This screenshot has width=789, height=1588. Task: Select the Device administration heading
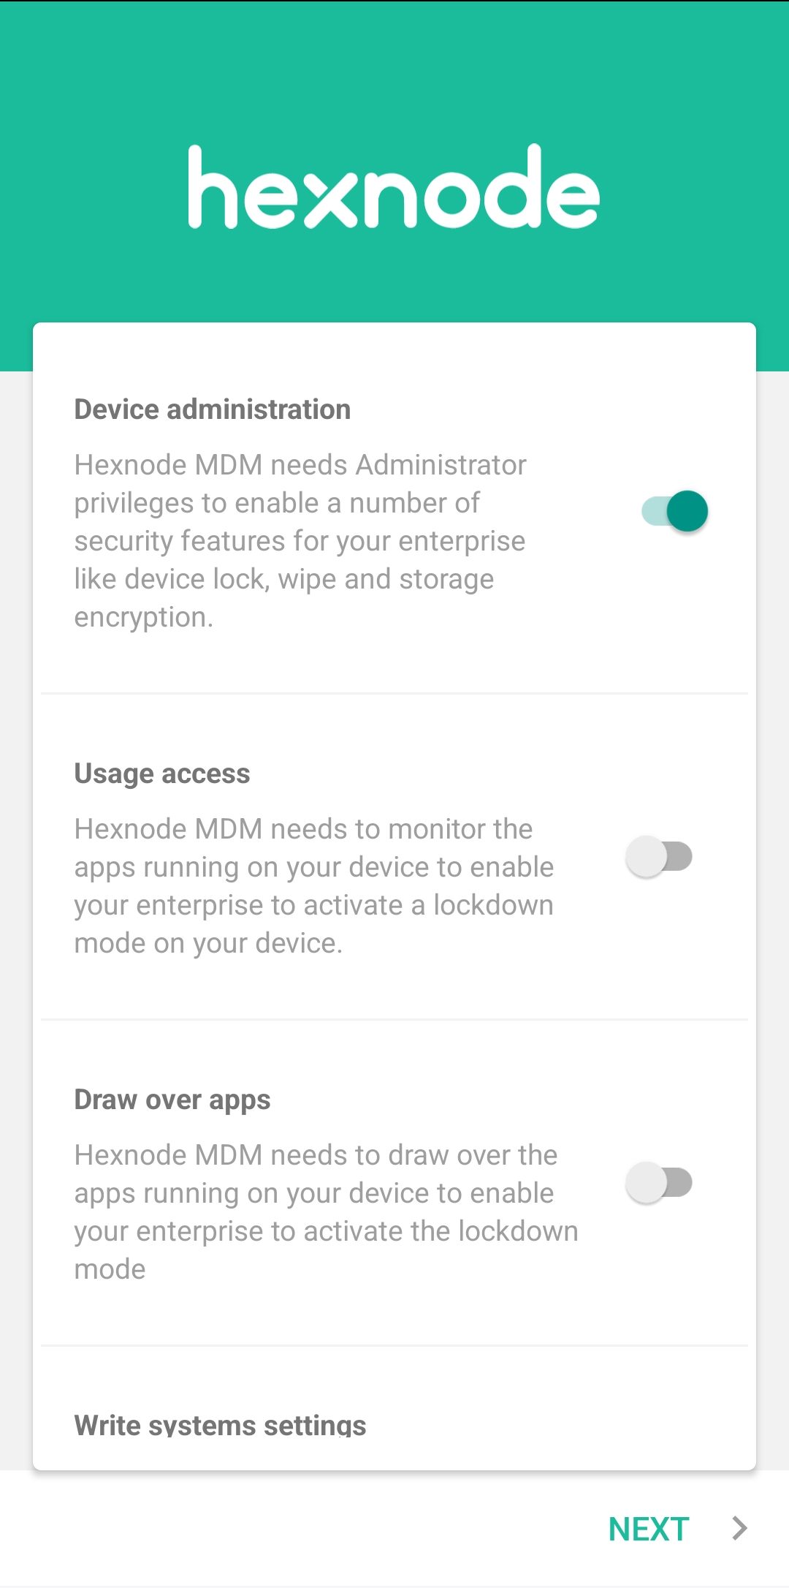pyautogui.click(x=213, y=409)
